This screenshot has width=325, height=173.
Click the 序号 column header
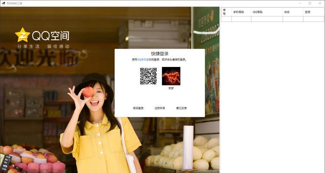(226, 12)
